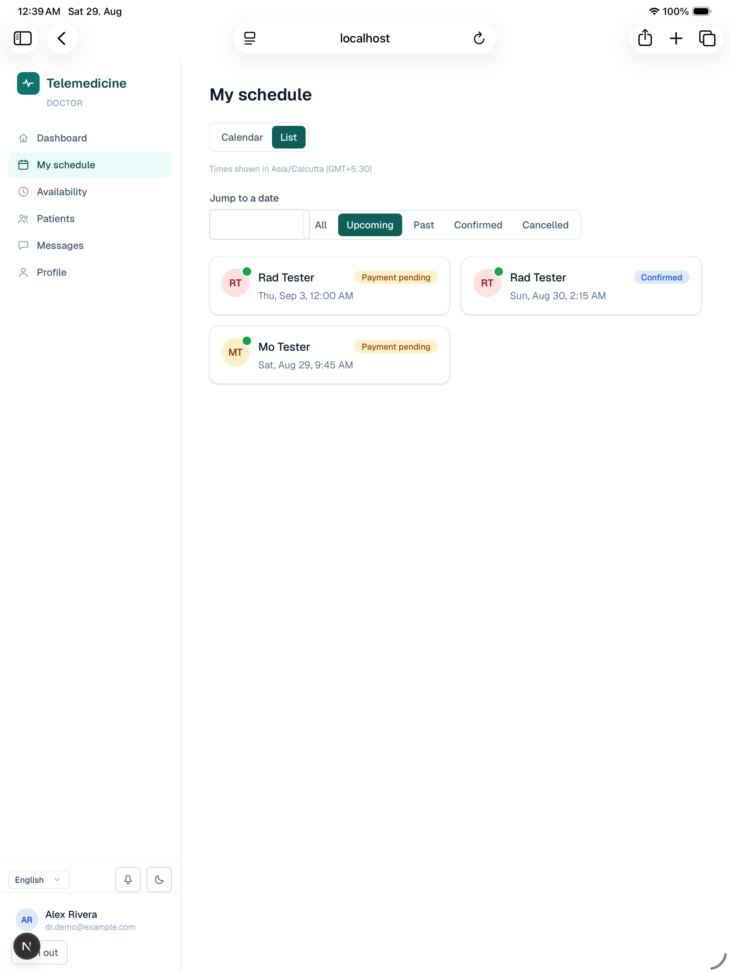Click the timezone note Asia/Calcutta text
The width and height of the screenshot is (730, 973).
pos(290,169)
